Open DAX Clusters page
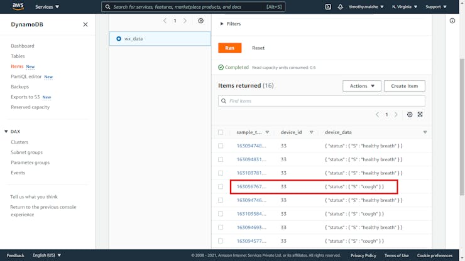465x261 pixels. 19,142
